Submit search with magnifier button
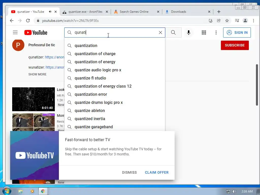 click(173, 32)
